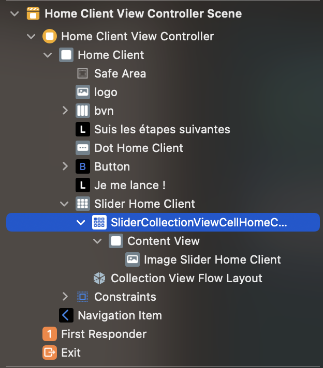
Task: Click the logo image view icon
Action: [82, 92]
